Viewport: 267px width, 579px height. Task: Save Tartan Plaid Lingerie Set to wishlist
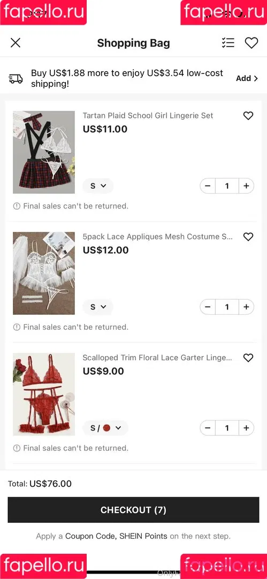248,116
